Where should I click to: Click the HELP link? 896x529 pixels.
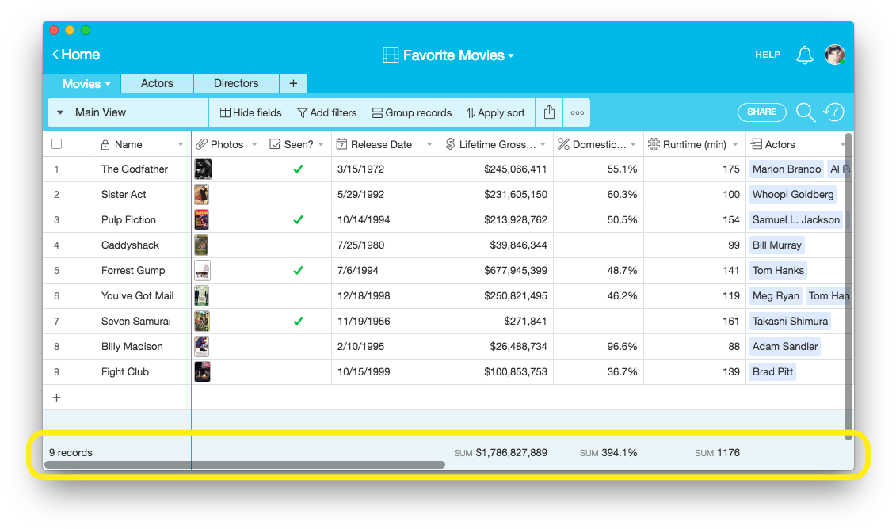tap(768, 55)
